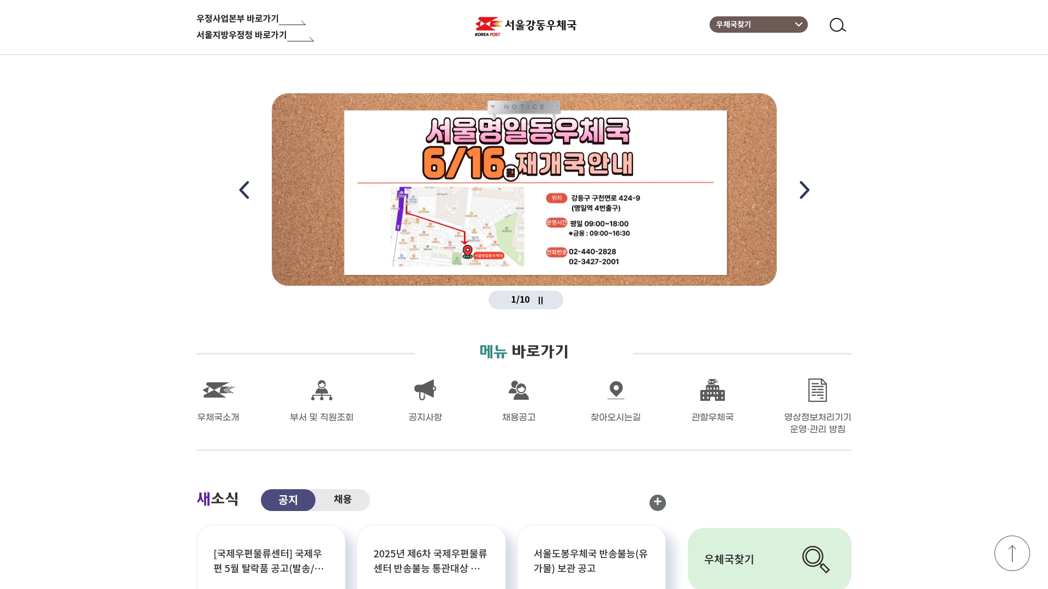Image resolution: width=1048 pixels, height=589 pixels.
Task: Open the 영상정보처리기기 document icon
Action: point(818,390)
